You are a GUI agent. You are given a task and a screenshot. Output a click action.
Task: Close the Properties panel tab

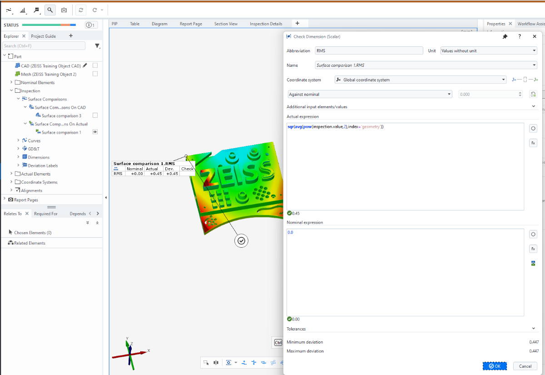(510, 24)
